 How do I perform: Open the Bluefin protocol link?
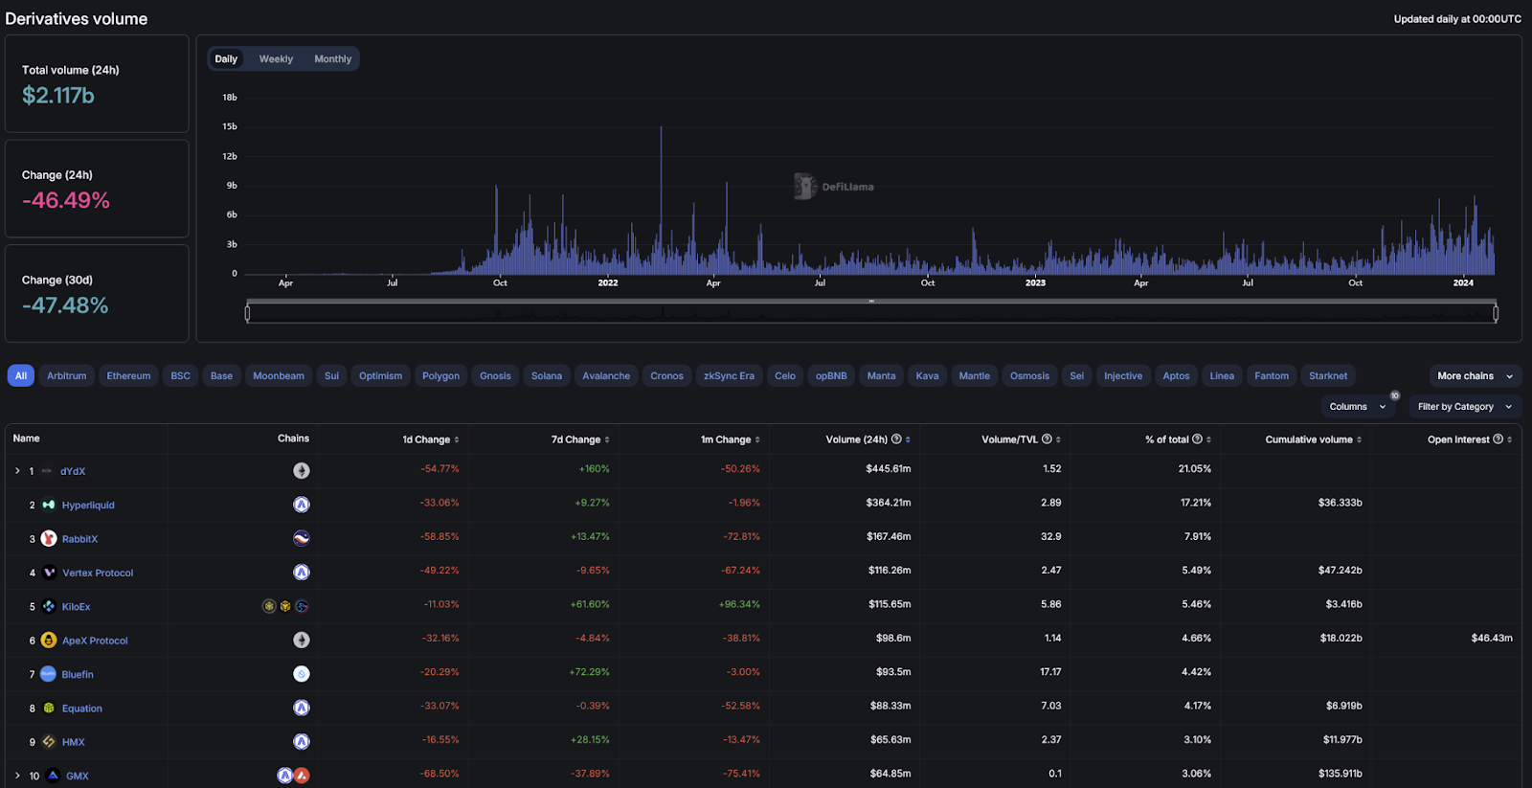(78, 675)
